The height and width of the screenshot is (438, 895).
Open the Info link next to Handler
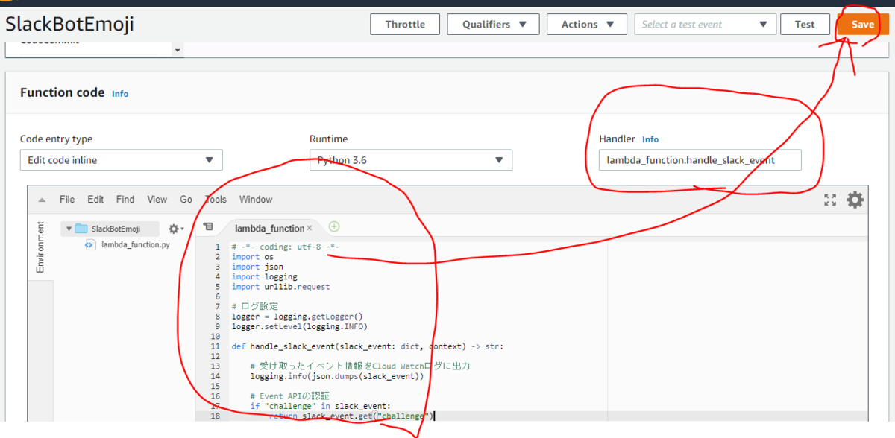coord(650,139)
